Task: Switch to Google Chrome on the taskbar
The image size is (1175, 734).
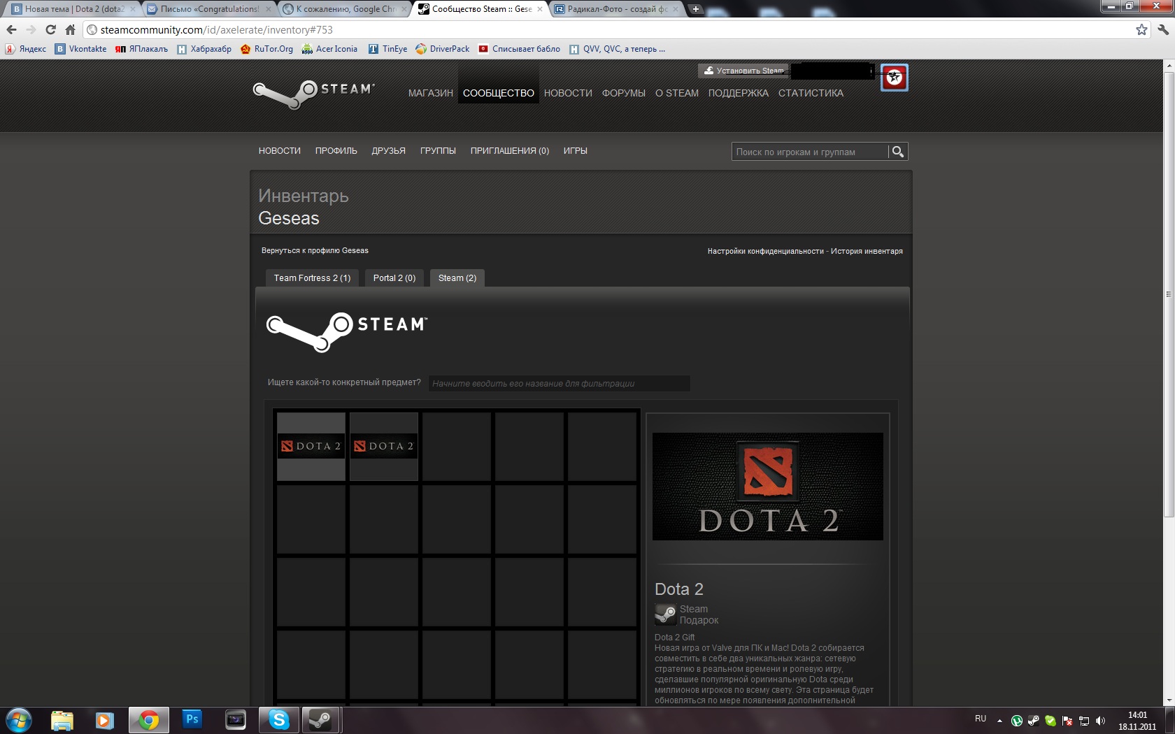Action: pyautogui.click(x=148, y=720)
